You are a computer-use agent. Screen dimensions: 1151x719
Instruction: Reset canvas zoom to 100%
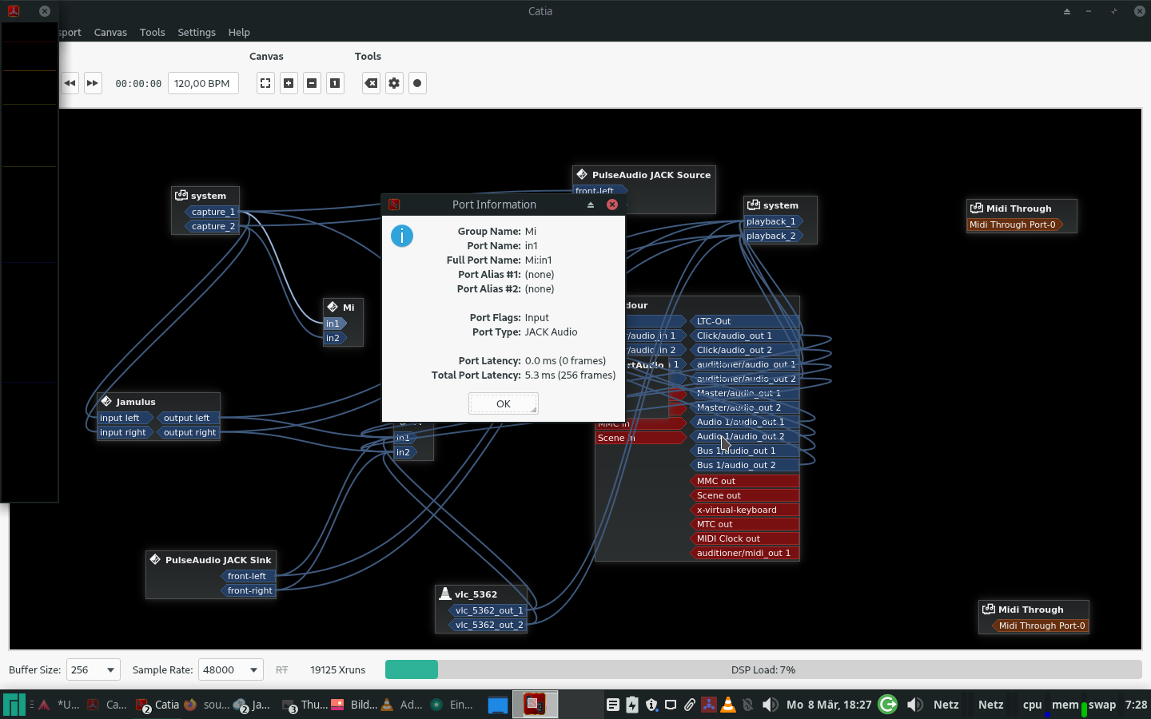(335, 83)
